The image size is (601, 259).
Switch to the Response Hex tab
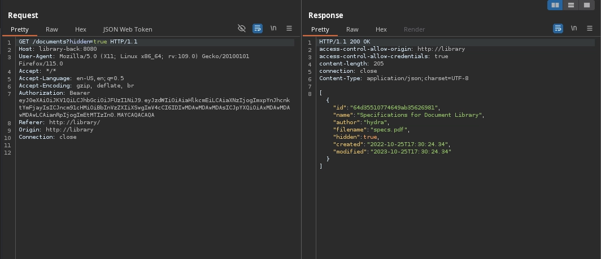point(381,29)
